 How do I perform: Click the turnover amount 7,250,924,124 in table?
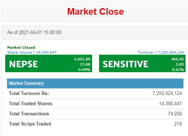click(x=167, y=94)
